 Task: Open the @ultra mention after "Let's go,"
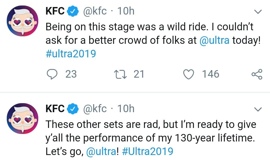click(x=101, y=151)
